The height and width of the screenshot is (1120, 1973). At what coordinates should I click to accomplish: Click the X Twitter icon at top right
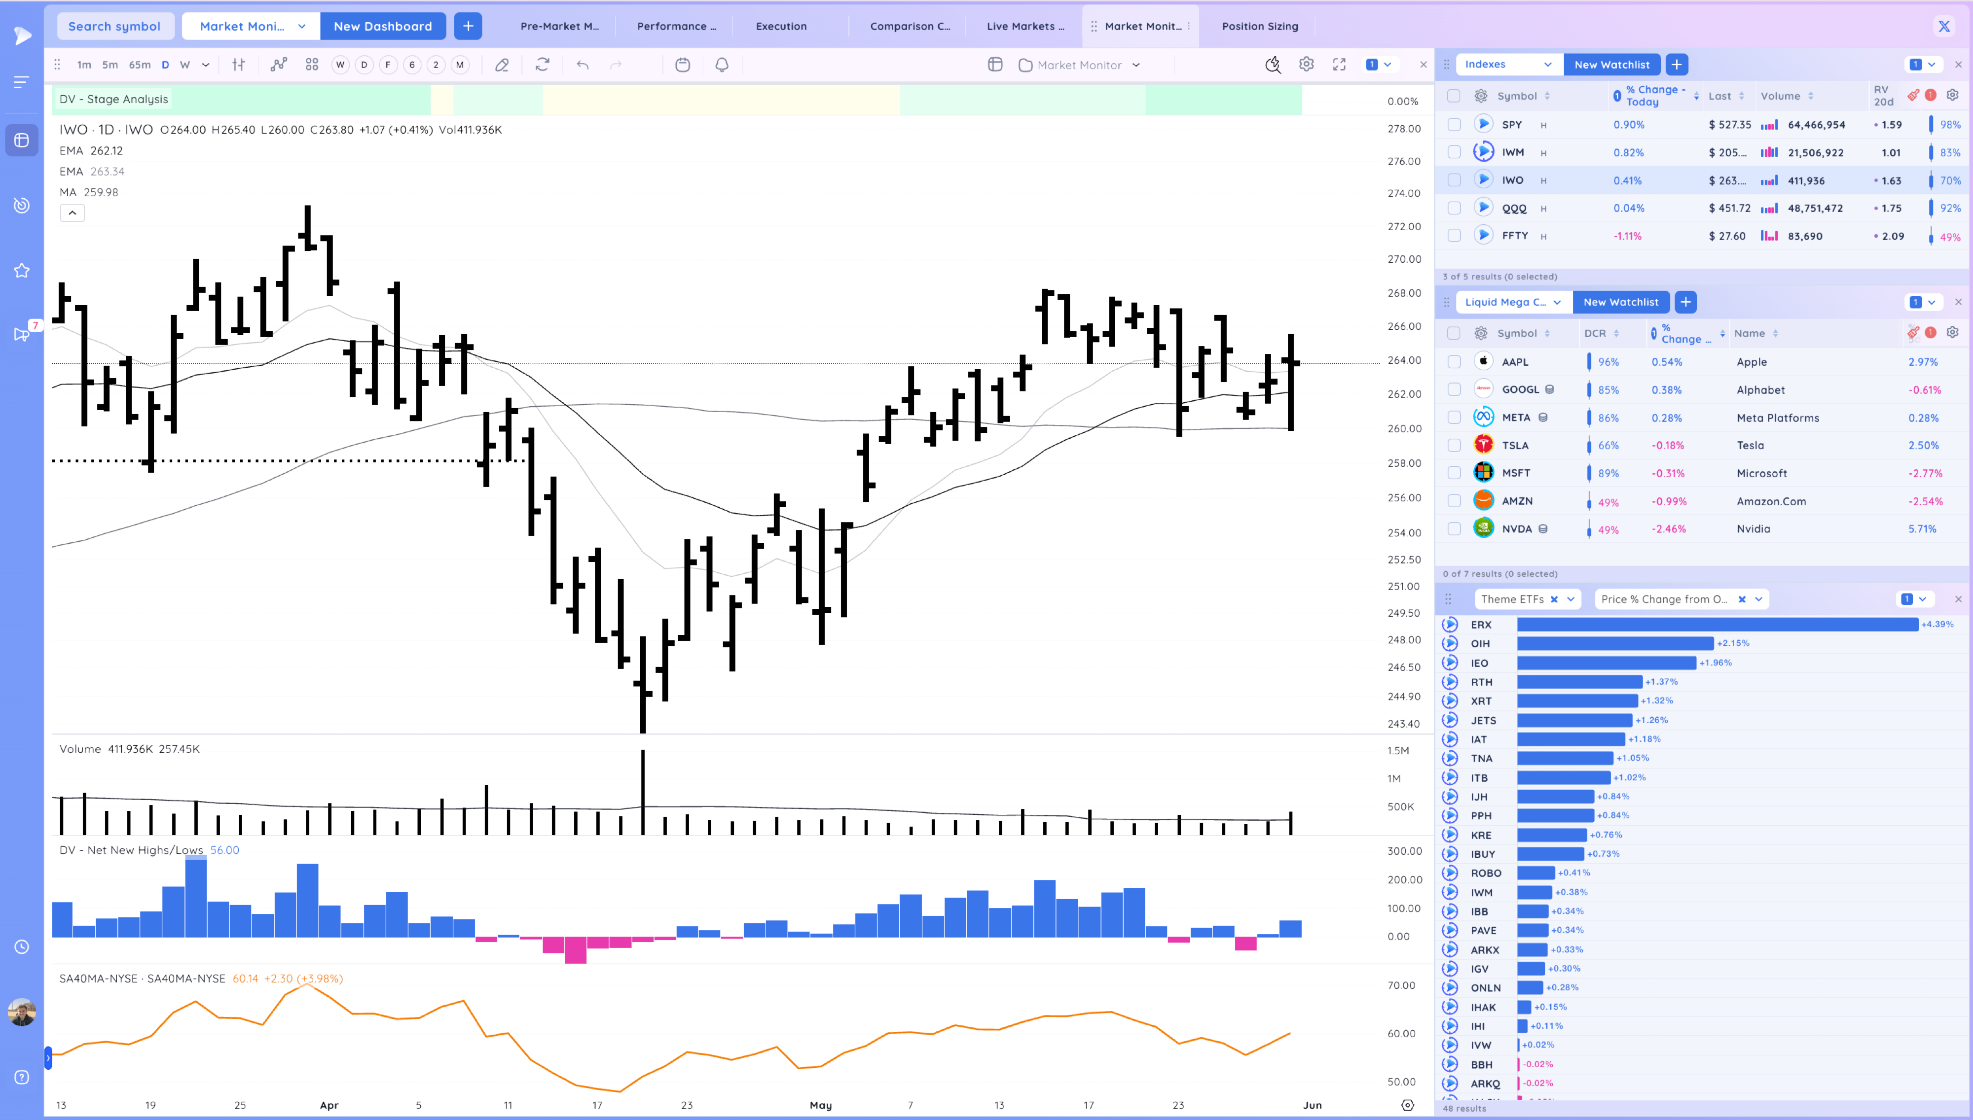(x=1944, y=26)
